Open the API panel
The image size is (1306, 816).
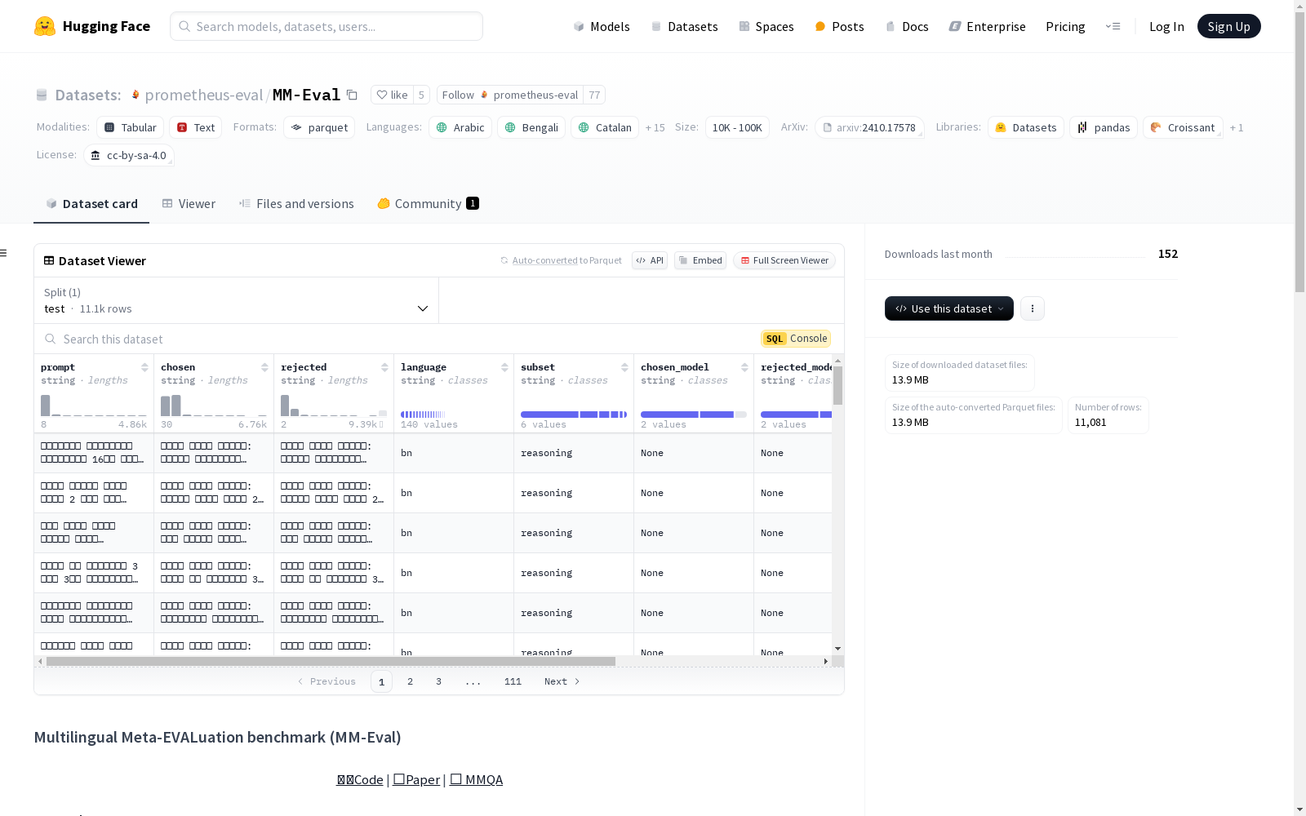click(650, 260)
